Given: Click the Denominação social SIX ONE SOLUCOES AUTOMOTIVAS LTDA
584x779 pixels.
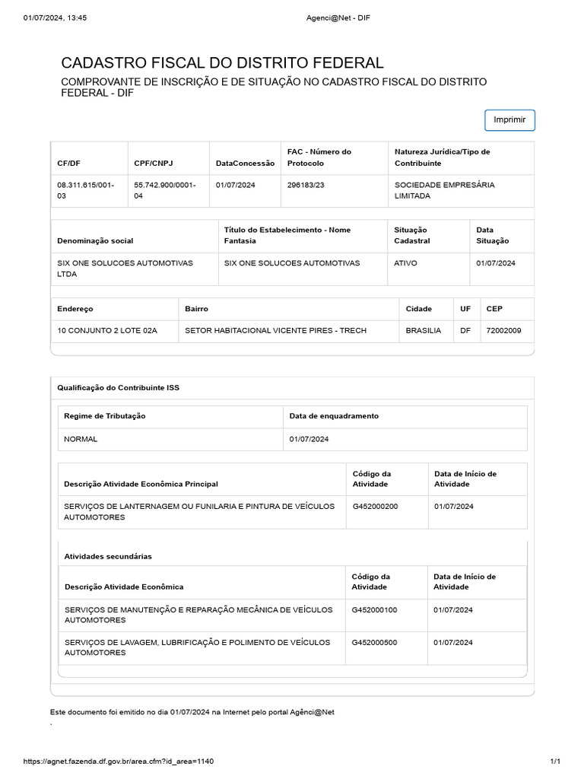Looking at the screenshot, I should (125, 269).
